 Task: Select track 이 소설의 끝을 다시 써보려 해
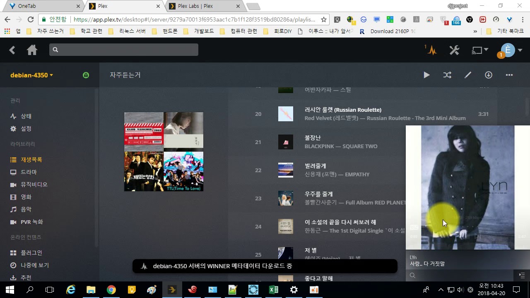[340, 222]
